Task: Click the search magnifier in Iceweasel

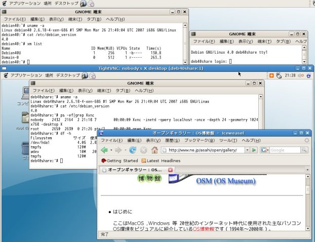Action: [304, 150]
